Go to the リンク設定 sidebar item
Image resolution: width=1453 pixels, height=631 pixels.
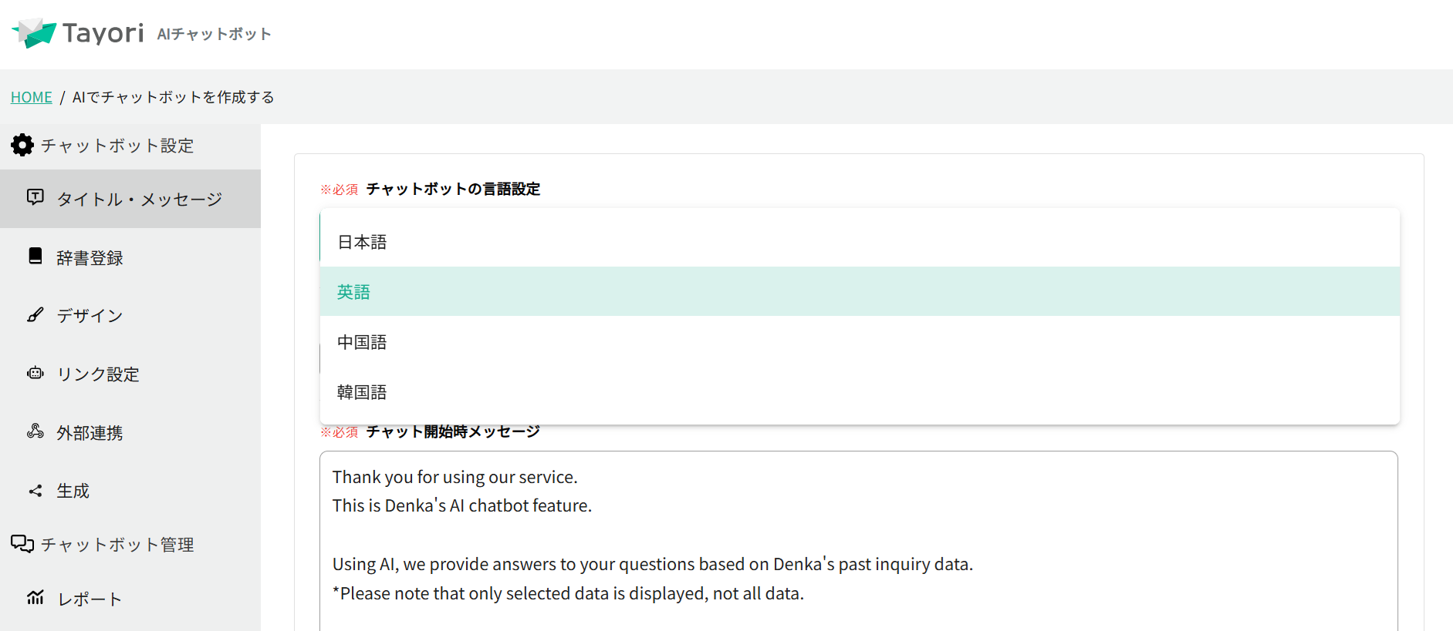point(98,374)
